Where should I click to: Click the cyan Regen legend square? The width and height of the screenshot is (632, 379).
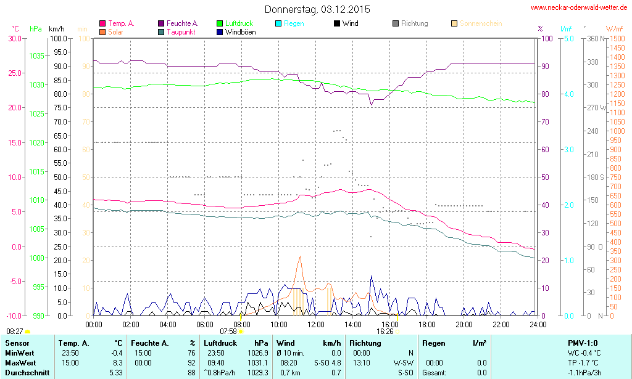(x=278, y=24)
